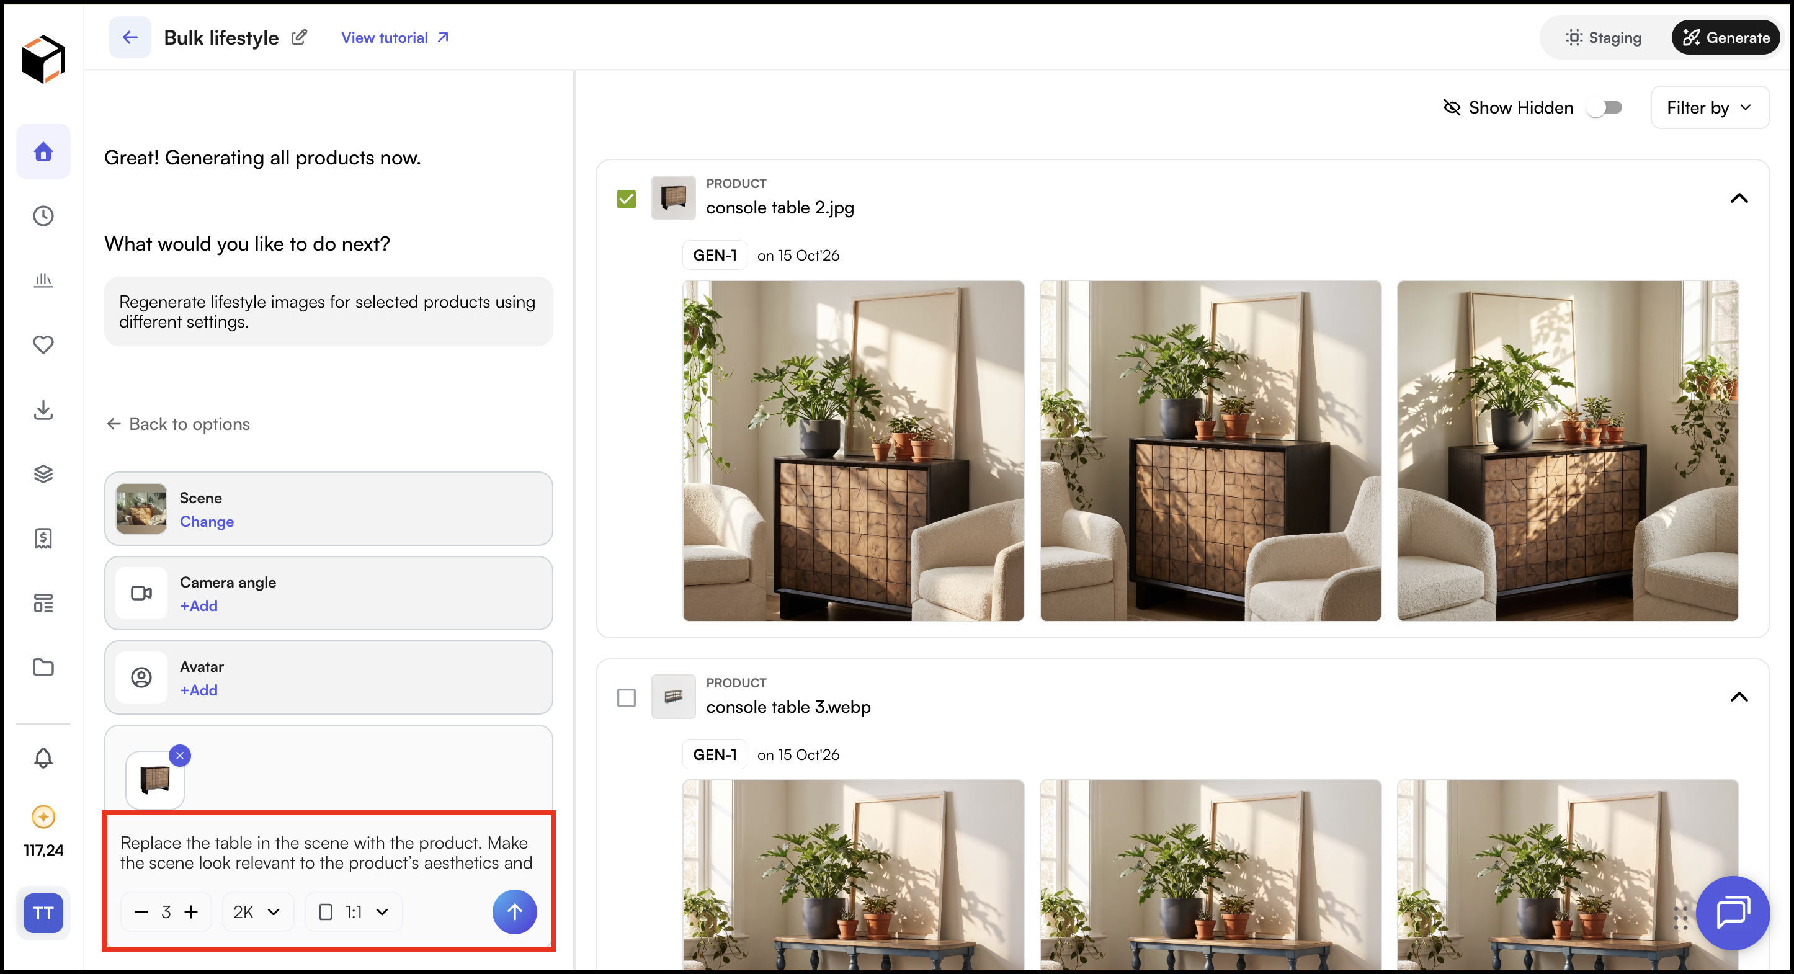
Task: Go Back to options
Action: 178,424
